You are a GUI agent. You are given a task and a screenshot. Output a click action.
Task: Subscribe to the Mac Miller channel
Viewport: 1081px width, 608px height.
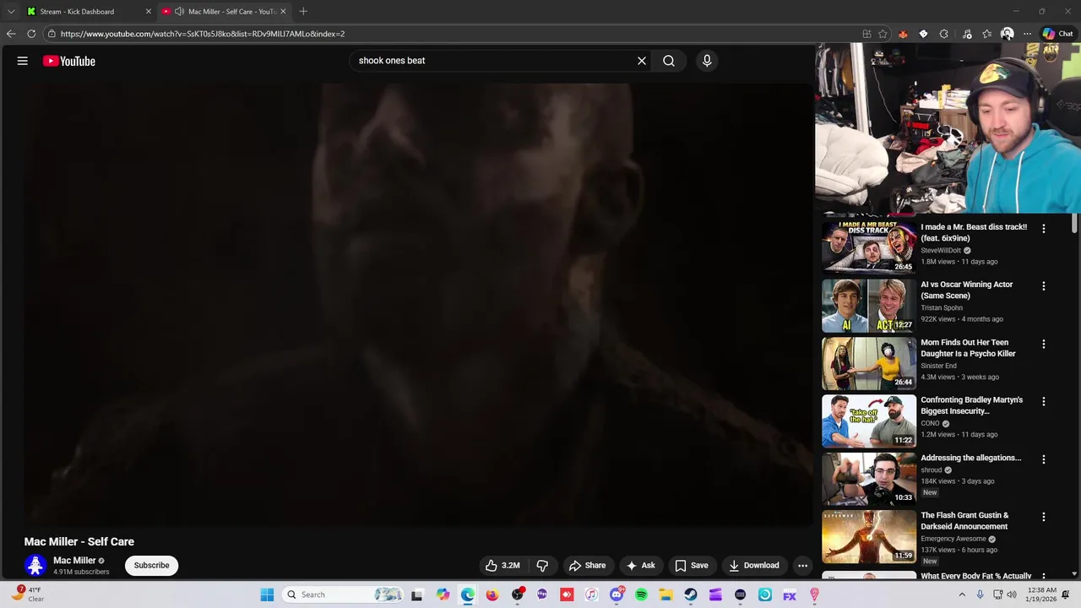[x=151, y=566]
